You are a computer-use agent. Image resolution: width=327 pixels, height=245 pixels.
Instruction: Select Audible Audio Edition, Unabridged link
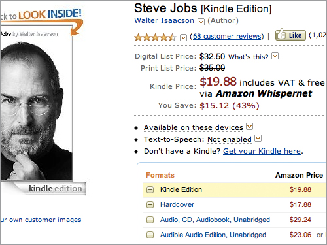pyautogui.click(x=213, y=235)
